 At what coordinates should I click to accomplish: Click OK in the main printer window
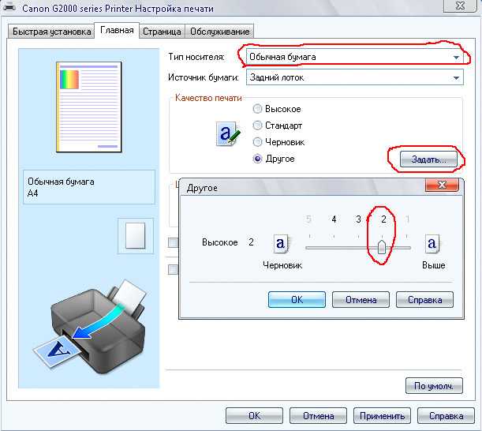point(254,416)
